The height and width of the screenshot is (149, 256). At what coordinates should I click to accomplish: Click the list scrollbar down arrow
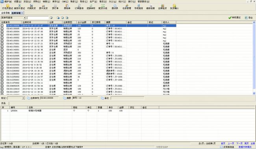(254, 93)
